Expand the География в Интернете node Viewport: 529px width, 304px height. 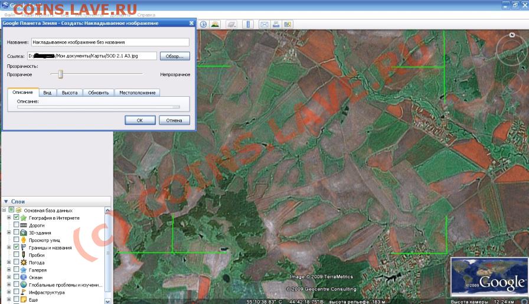9,218
